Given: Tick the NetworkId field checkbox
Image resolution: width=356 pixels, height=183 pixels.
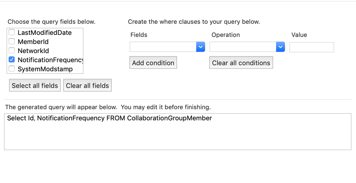Looking at the screenshot, I should coord(12,51).
